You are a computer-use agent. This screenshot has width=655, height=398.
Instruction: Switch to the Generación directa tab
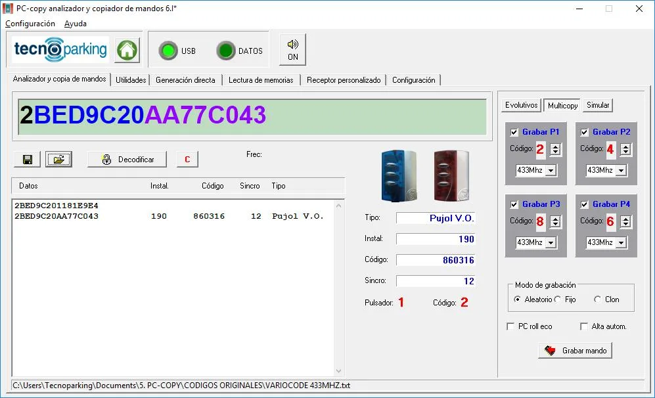tap(185, 79)
